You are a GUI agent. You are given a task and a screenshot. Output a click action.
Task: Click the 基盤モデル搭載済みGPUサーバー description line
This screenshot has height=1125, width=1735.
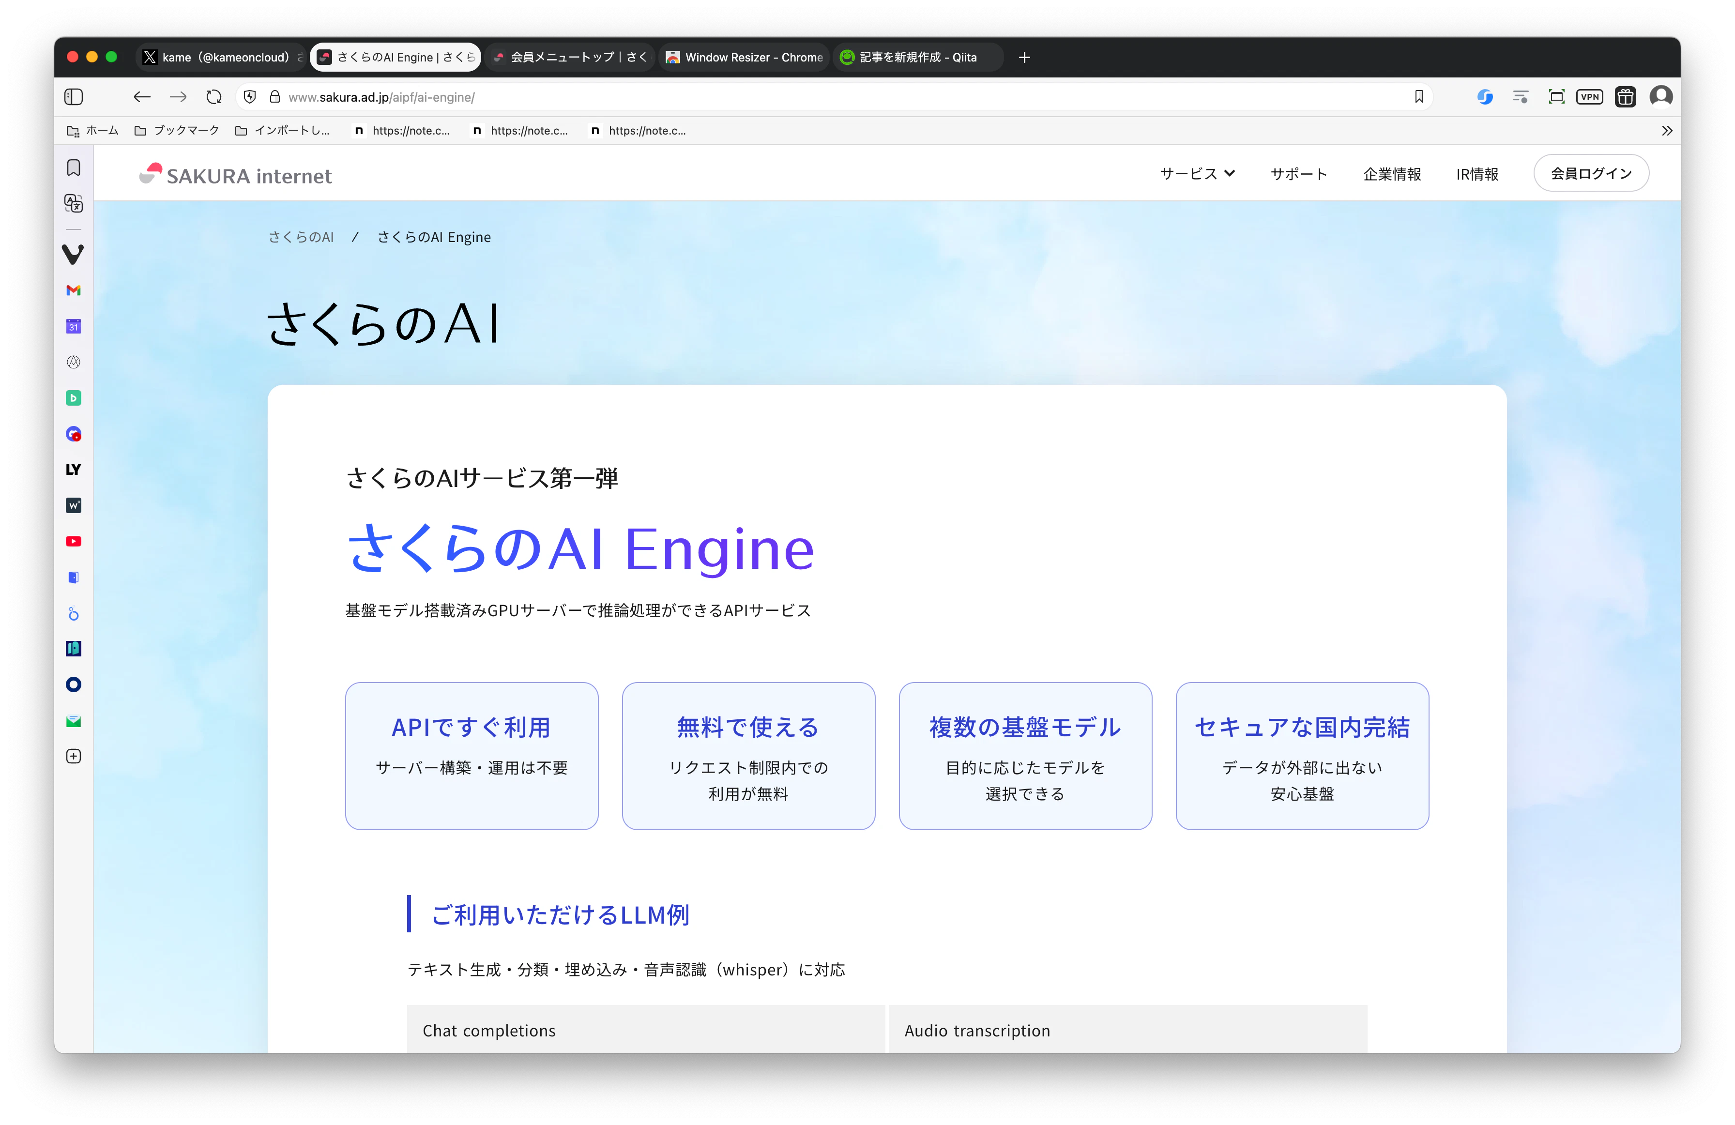point(578,610)
